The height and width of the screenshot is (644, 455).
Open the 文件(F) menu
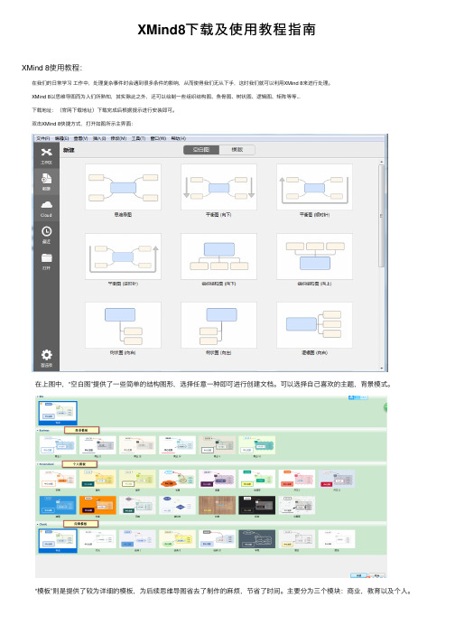coord(42,138)
